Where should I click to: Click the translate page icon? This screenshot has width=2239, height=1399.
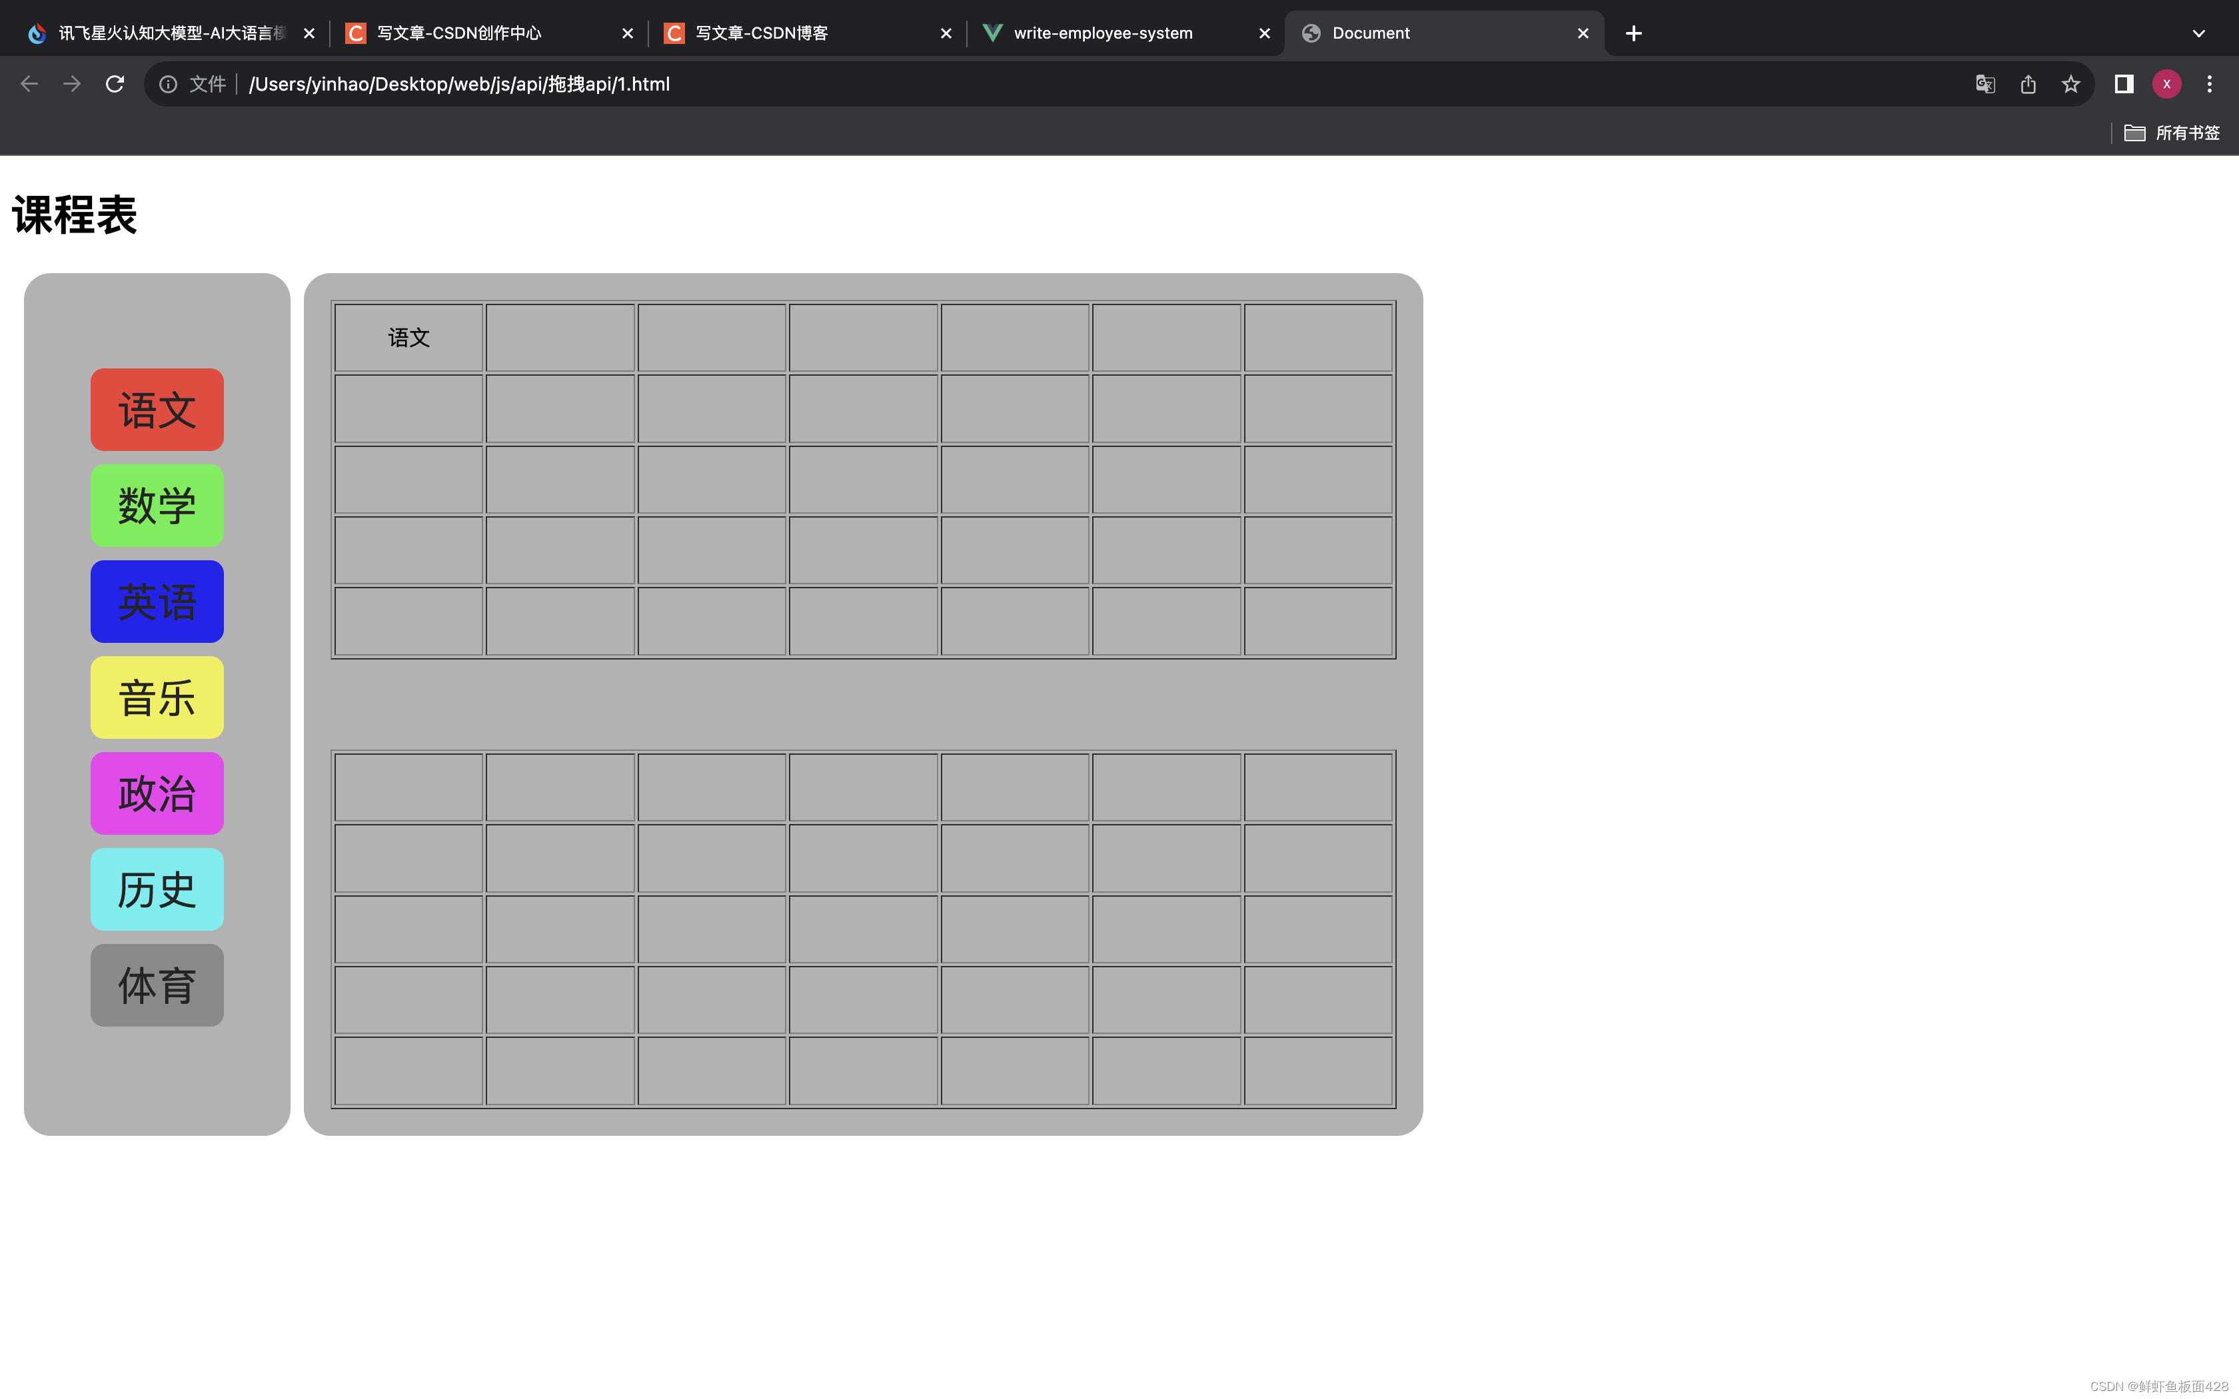point(1986,84)
